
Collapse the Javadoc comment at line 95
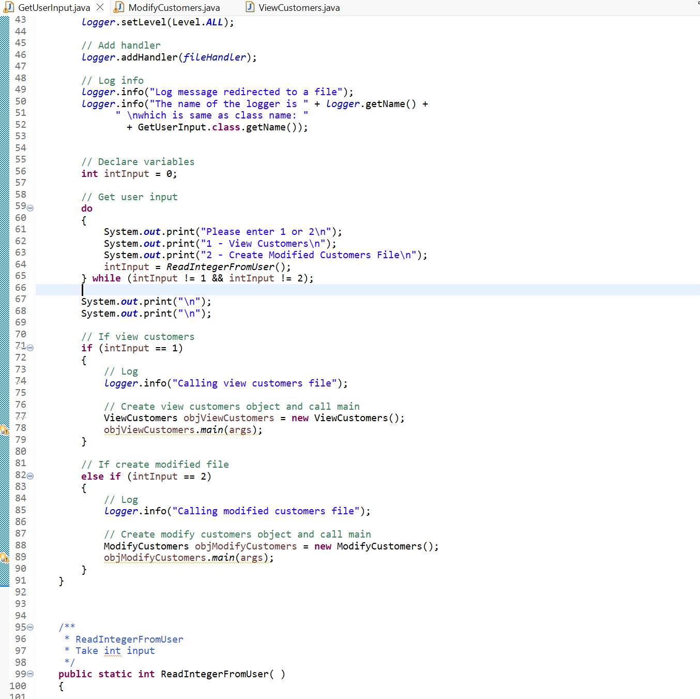[x=30, y=627]
